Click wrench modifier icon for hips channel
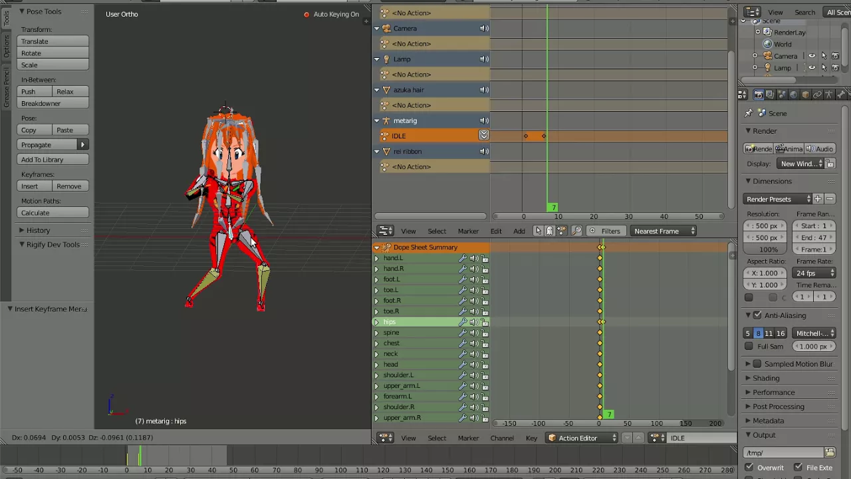Viewport: 851px width, 479px height. 463,322
